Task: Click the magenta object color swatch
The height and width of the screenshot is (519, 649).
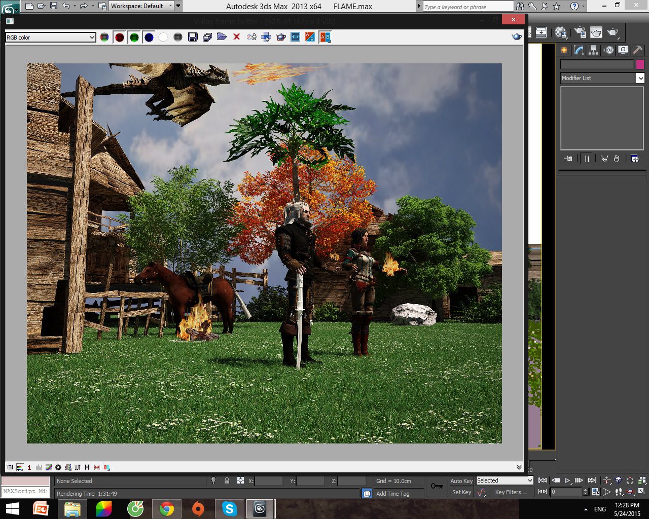Action: coord(640,64)
